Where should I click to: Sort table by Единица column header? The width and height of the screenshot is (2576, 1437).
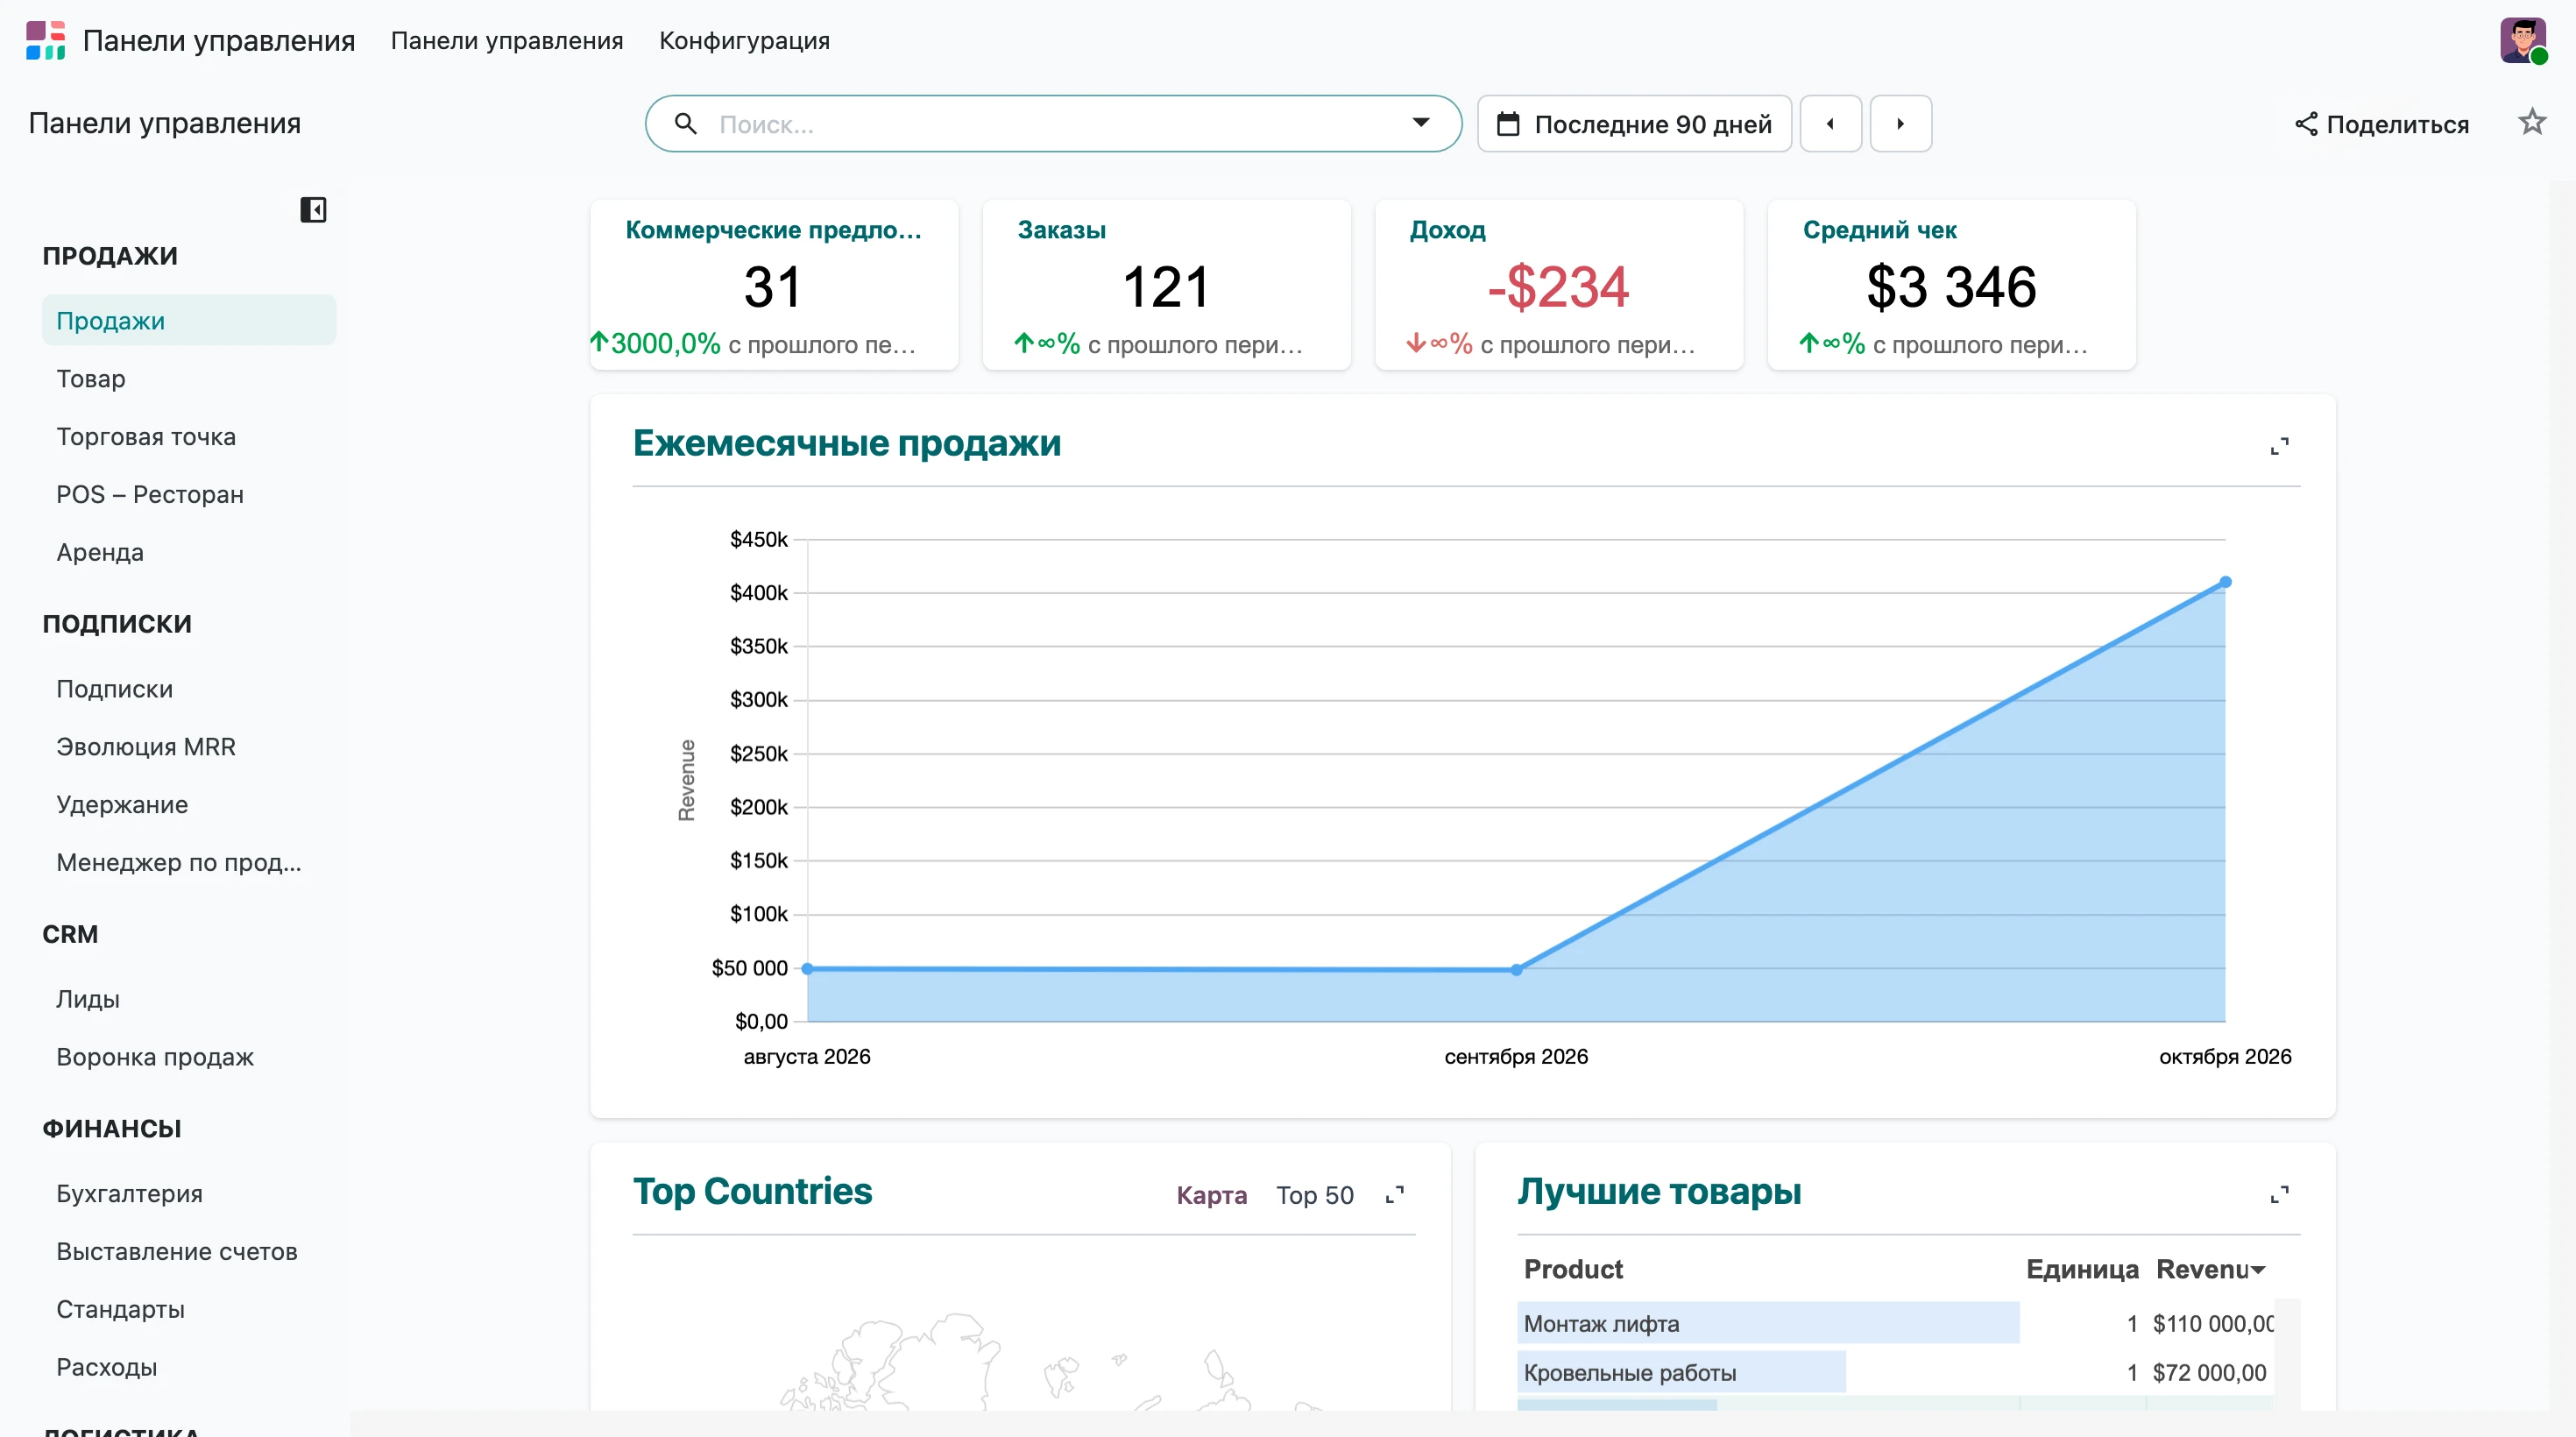point(2082,1270)
